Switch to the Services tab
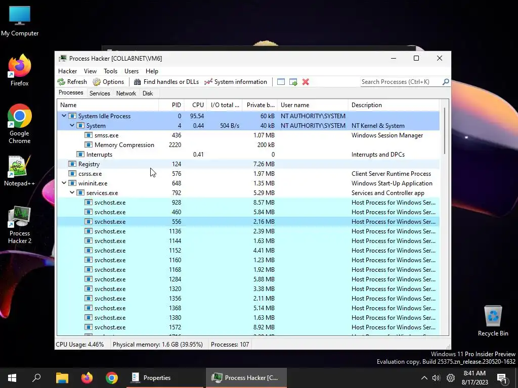 click(100, 93)
